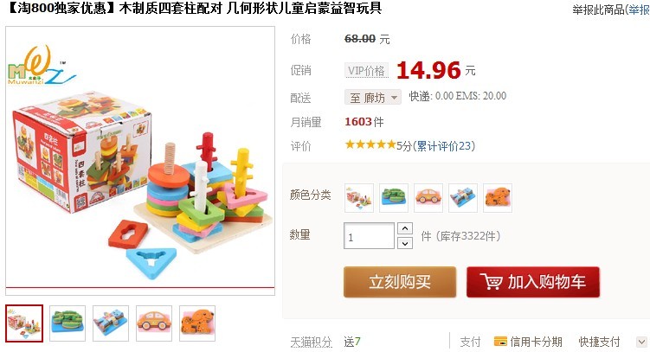The height and width of the screenshot is (352, 650).
Task: Decrease quantity with the down arrow
Action: [x=404, y=244]
